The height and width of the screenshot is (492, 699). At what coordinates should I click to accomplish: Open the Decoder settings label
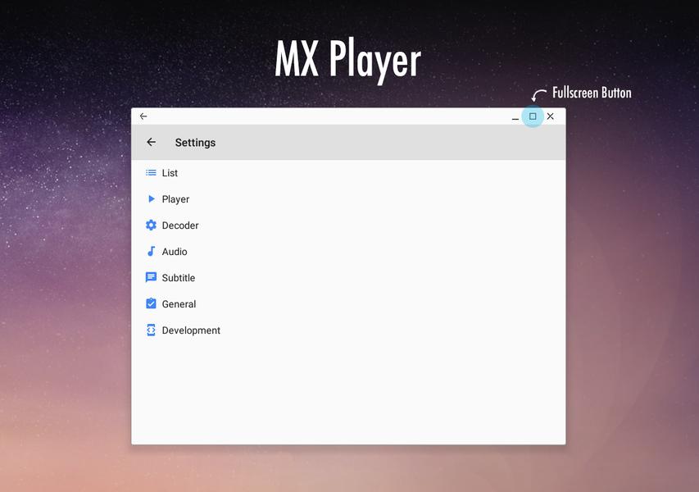click(180, 225)
